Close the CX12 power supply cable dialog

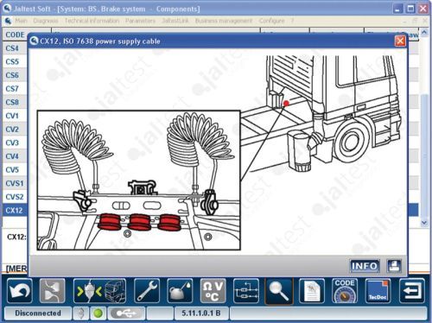[x=400, y=41]
